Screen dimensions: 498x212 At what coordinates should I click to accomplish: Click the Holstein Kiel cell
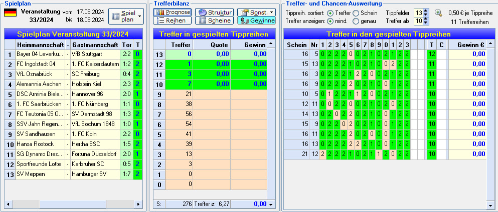(x=95, y=84)
